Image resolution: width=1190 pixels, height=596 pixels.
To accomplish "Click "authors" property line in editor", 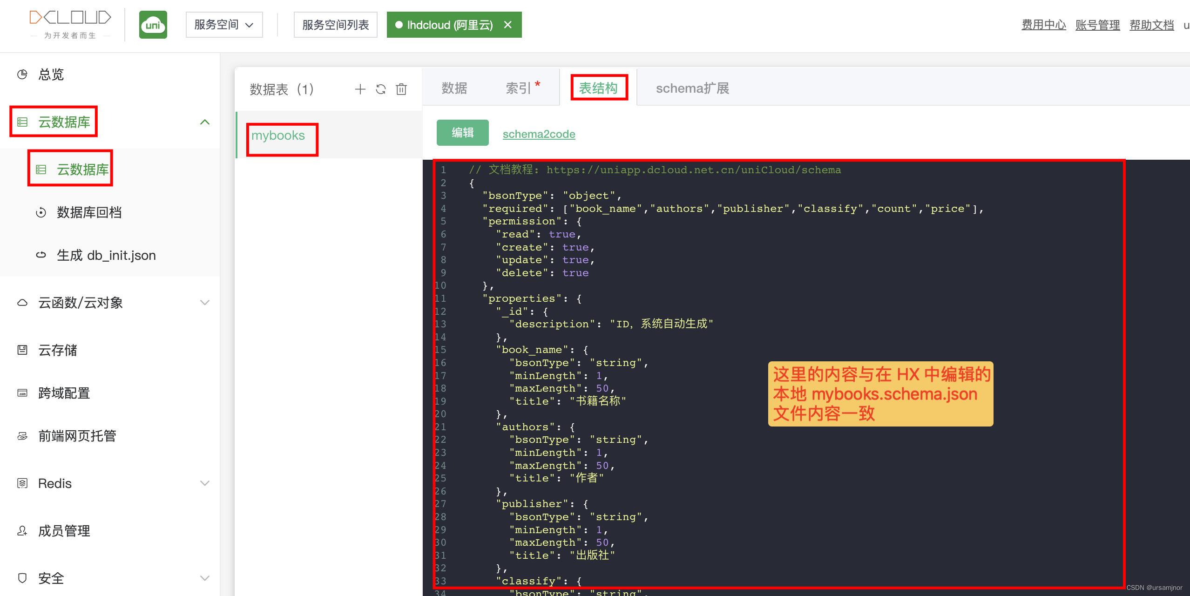I will click(x=535, y=427).
